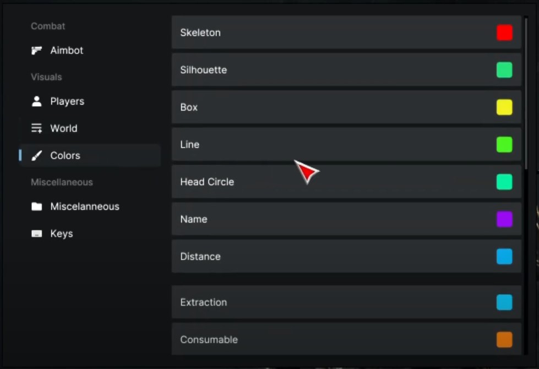Change the Silhouette green color swatch
The image size is (539, 369).
(x=504, y=70)
